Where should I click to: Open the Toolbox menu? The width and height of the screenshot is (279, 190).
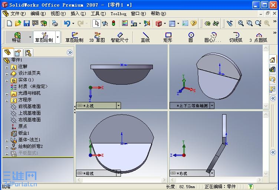(x=118, y=14)
